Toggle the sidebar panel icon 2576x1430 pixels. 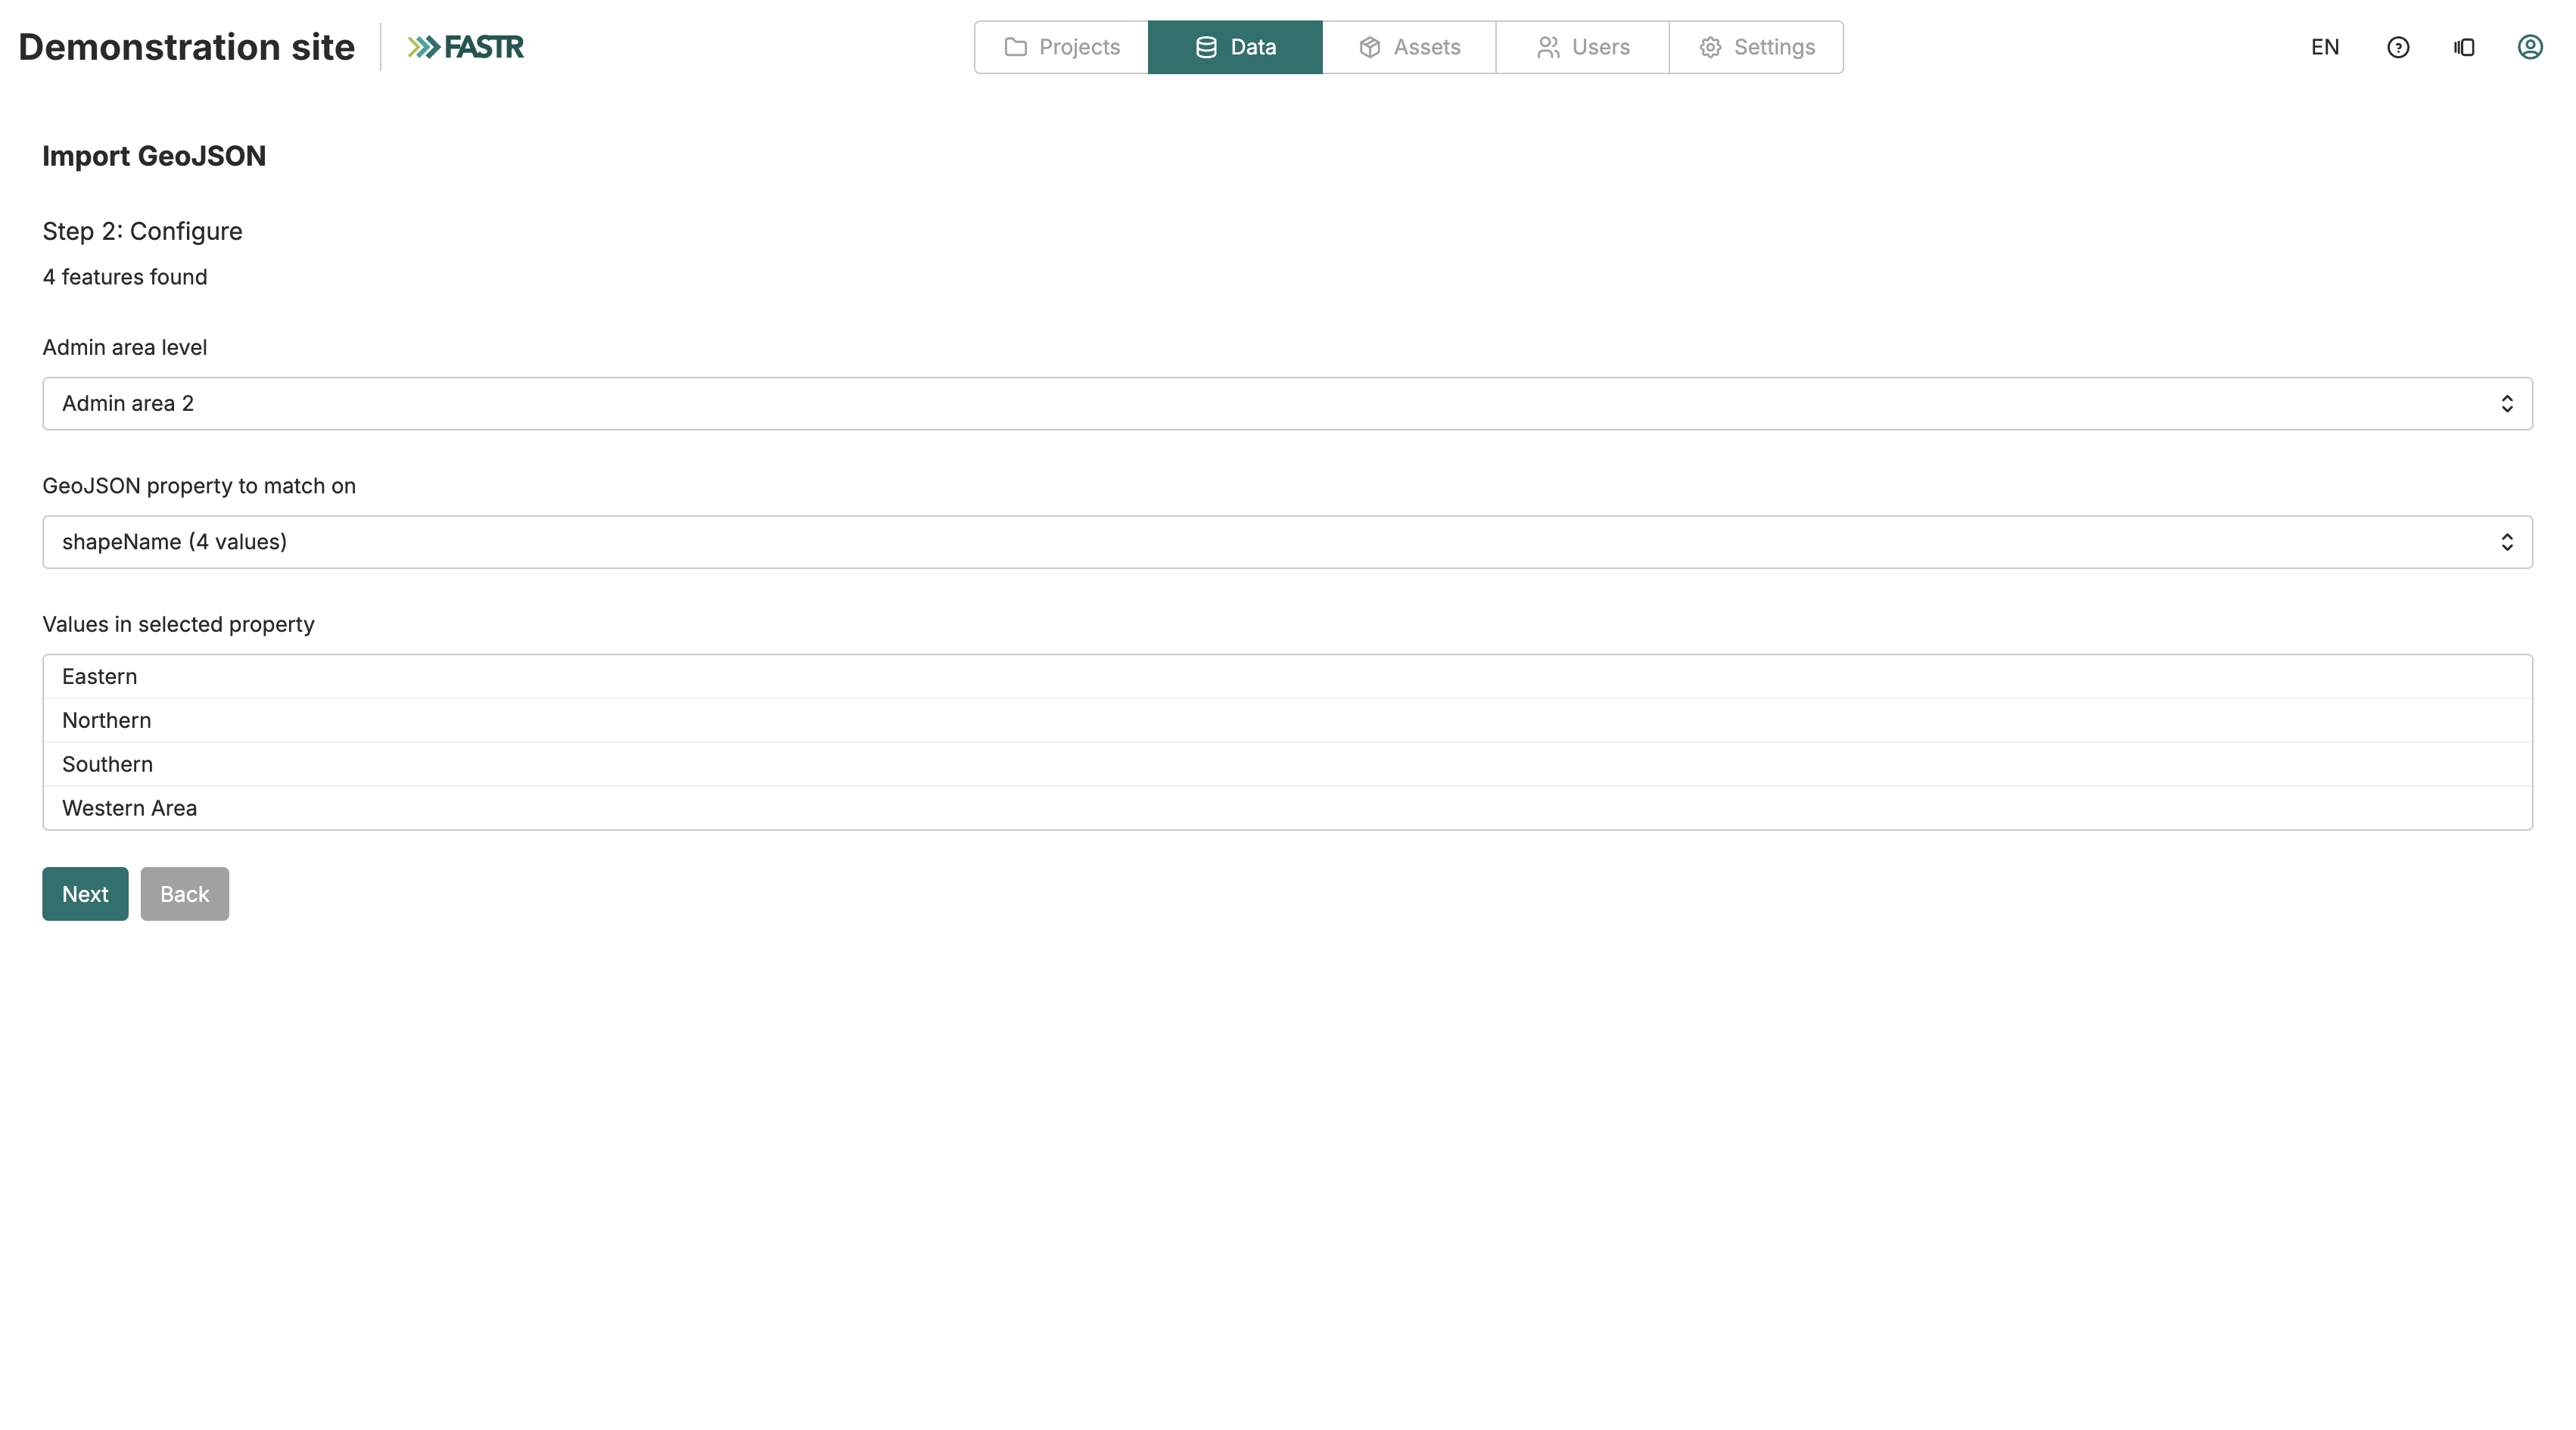tap(2464, 47)
